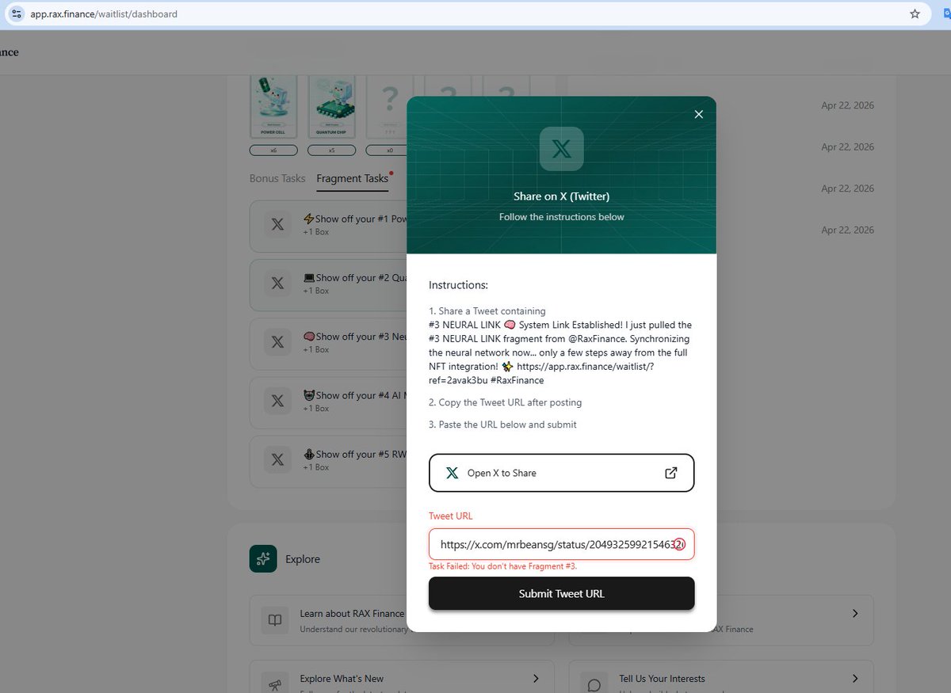951x693 pixels.
Task: Click the error icon in Tweet URL field
Action: tap(679, 544)
